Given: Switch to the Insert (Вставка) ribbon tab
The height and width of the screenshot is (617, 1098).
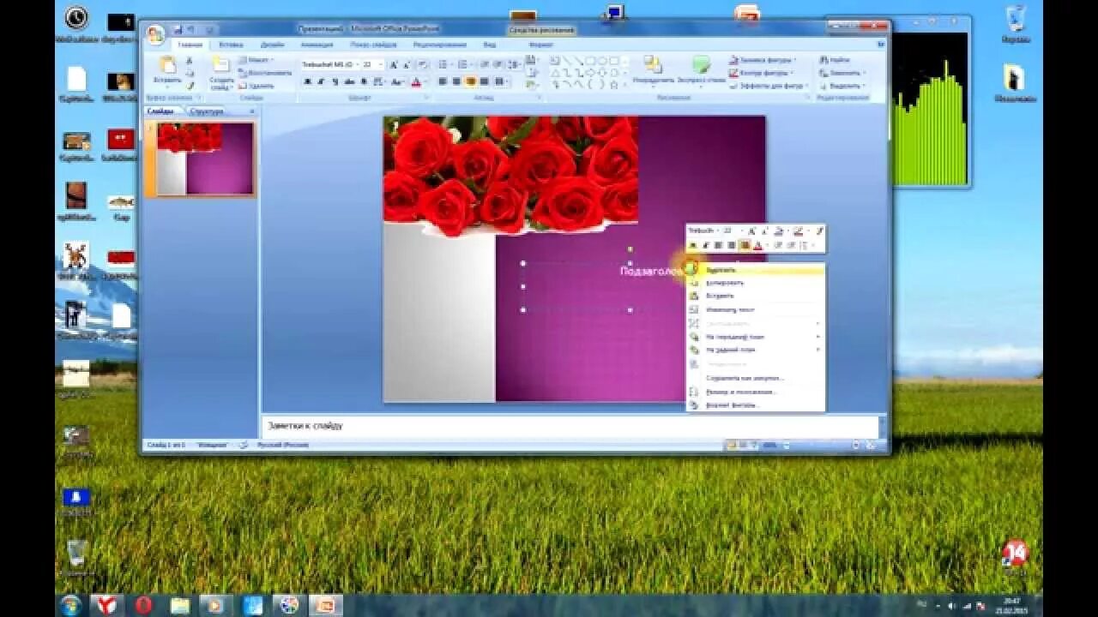Looking at the screenshot, I should tap(232, 45).
